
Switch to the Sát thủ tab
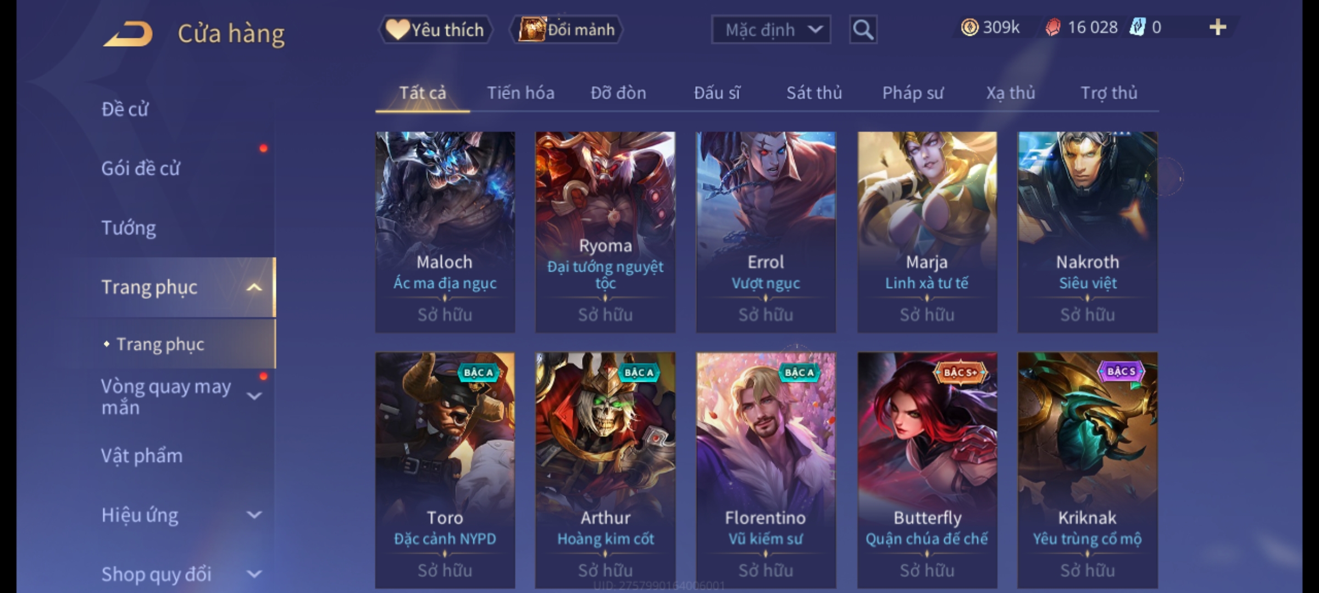[814, 93]
